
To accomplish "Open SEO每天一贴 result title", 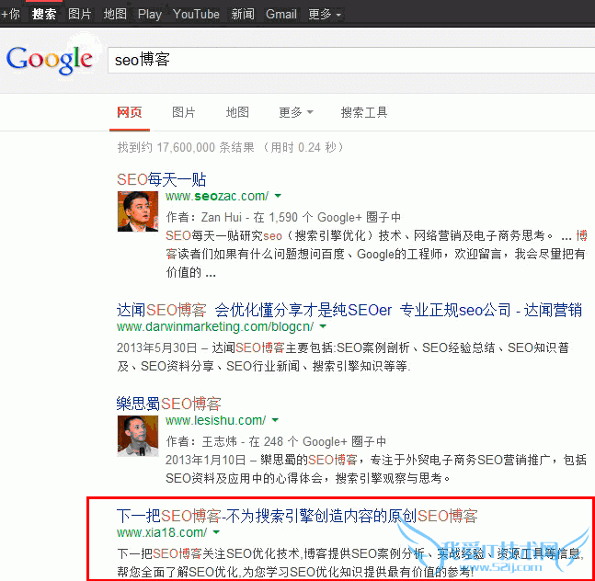I will (162, 179).
